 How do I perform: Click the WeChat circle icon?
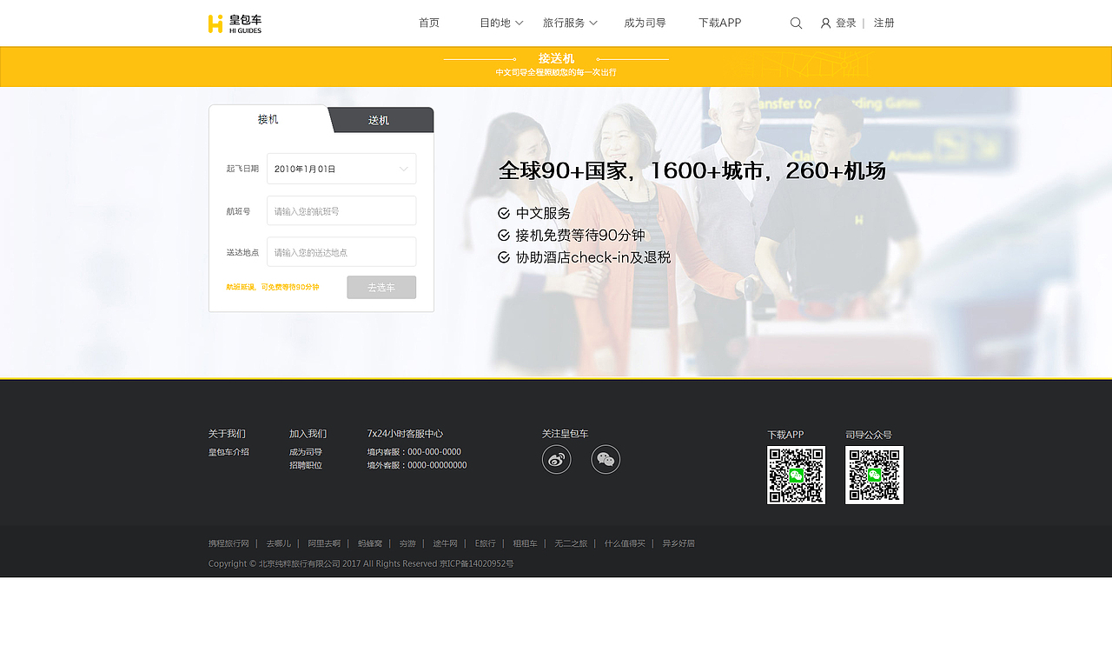pos(606,459)
